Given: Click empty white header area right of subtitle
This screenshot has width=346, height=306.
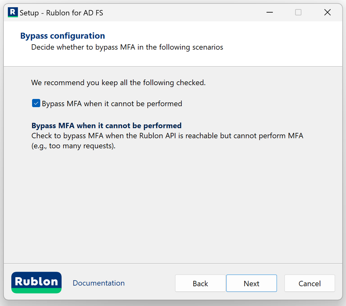Looking at the screenshot, I should tap(283, 47).
